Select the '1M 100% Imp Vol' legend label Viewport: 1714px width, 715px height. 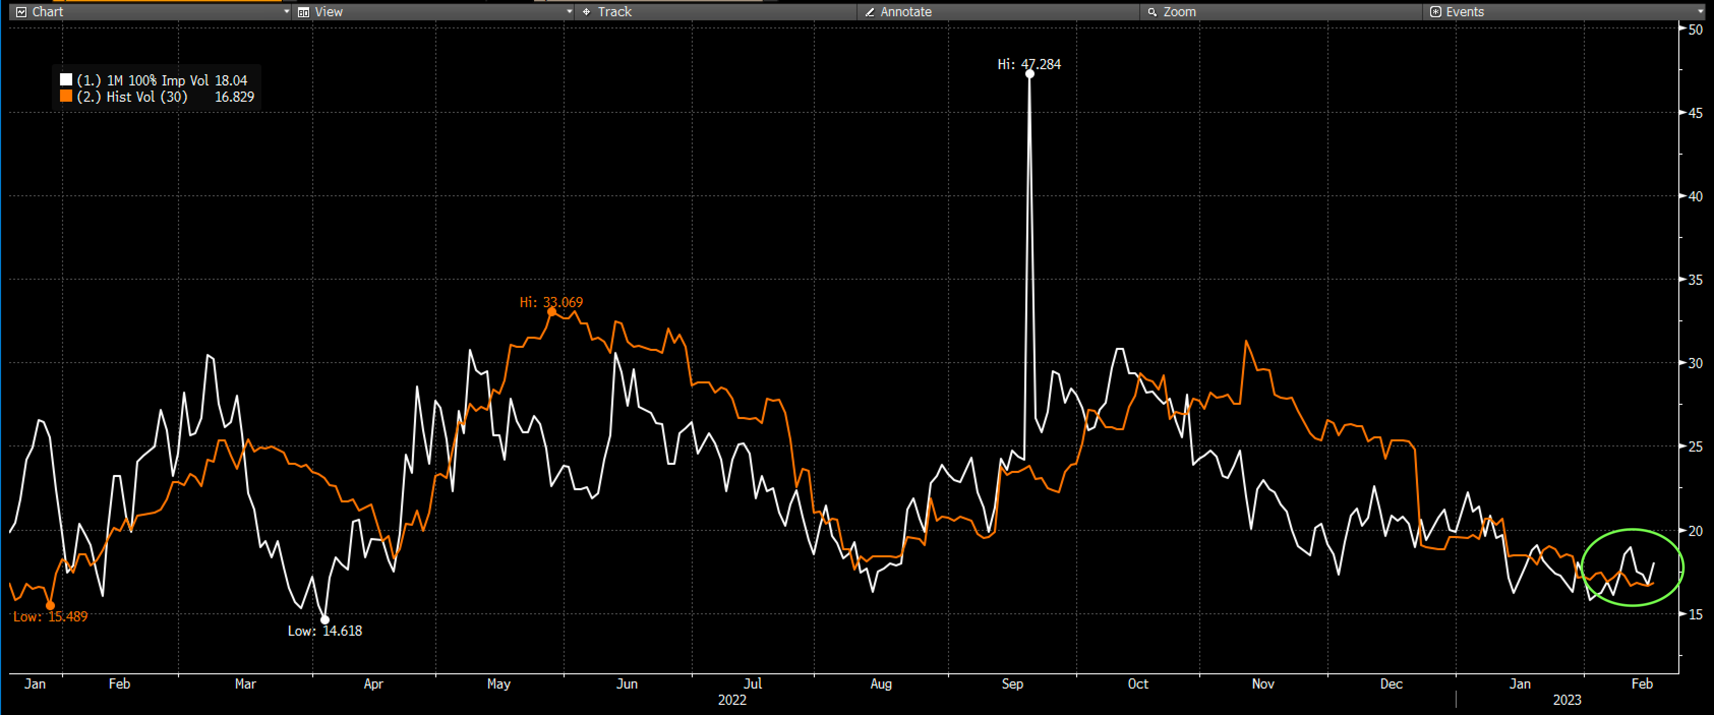[158, 80]
